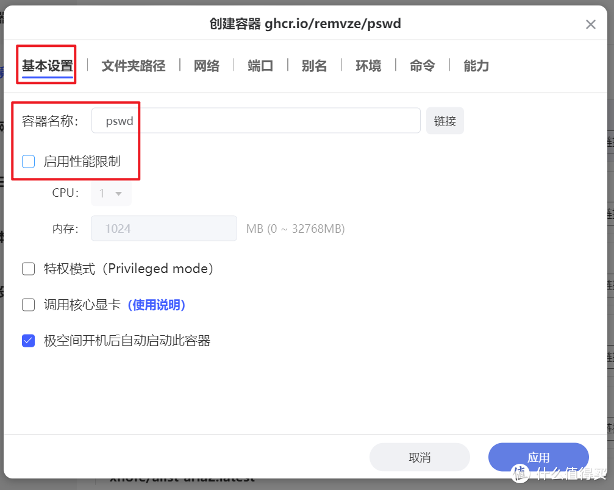Image resolution: width=614 pixels, height=490 pixels.
Task: Enable the 启用性能限制 checkbox
Action: [28, 161]
